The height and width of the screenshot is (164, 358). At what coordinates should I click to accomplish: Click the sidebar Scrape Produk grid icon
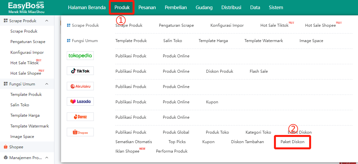pyautogui.click(x=6, y=21)
